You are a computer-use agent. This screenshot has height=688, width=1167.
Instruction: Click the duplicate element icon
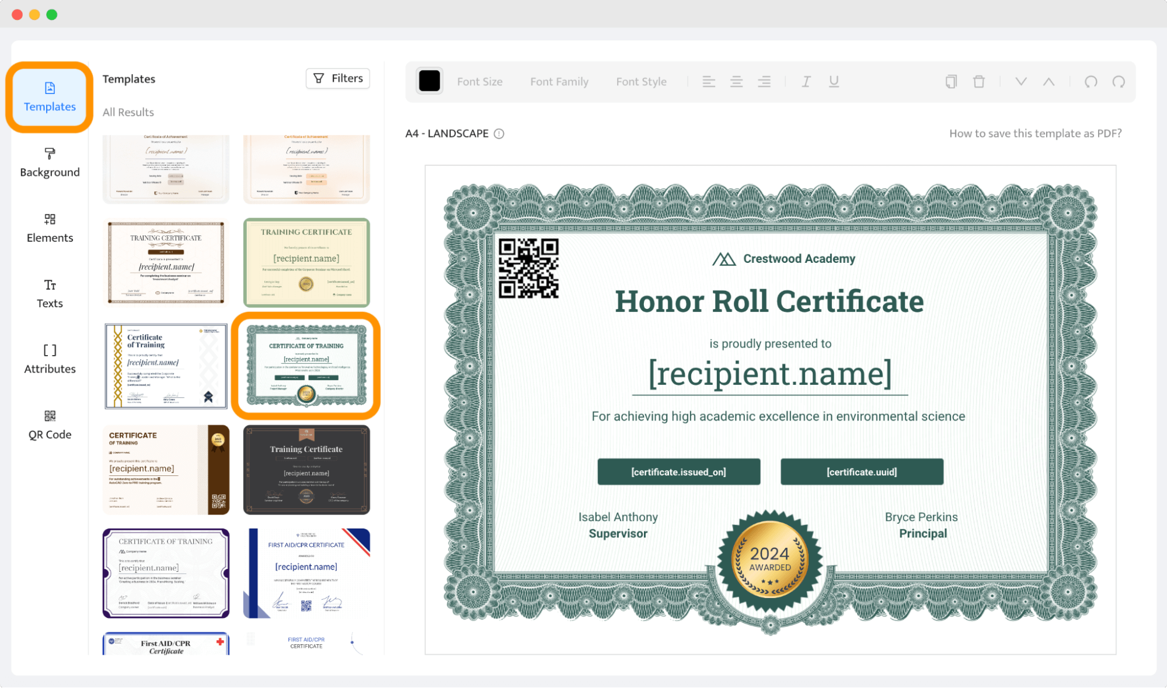[x=951, y=82]
